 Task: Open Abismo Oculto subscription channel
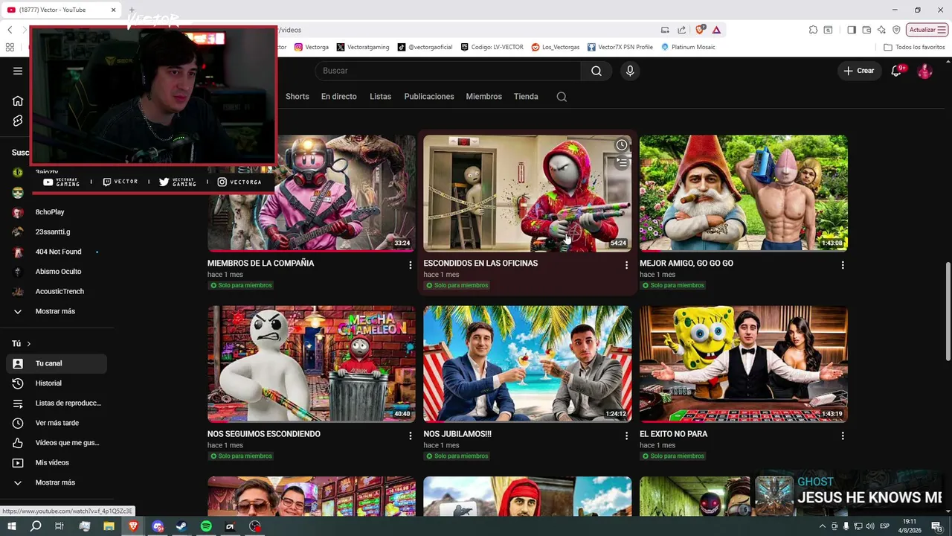point(57,272)
